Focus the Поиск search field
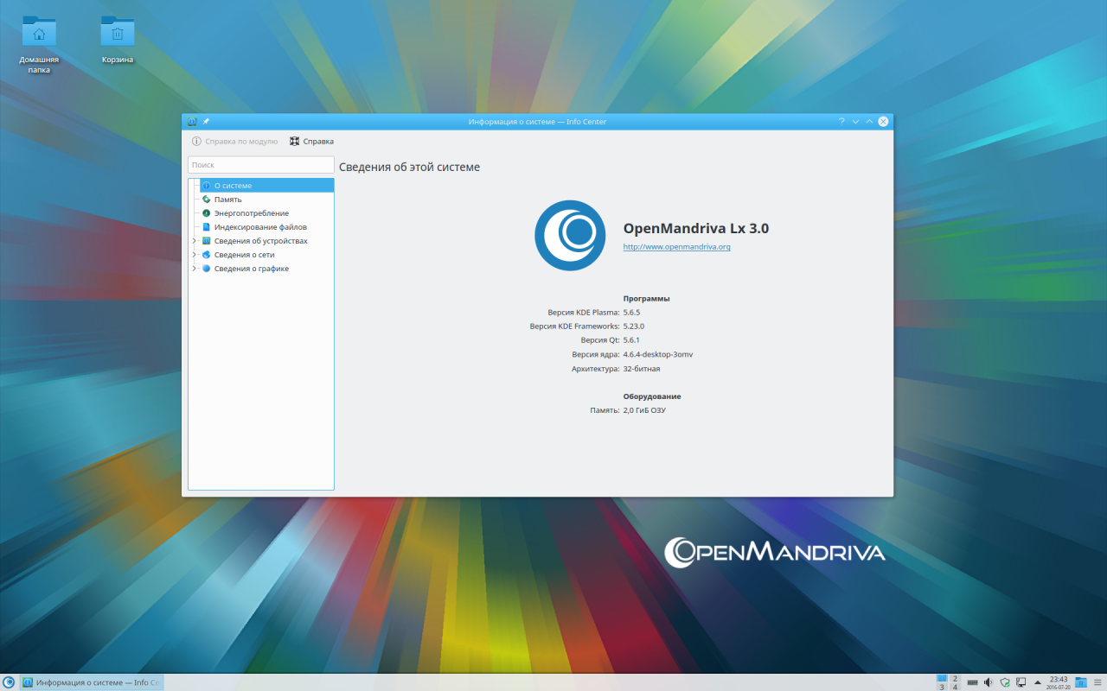Viewport: 1107px width, 691px height. [261, 165]
